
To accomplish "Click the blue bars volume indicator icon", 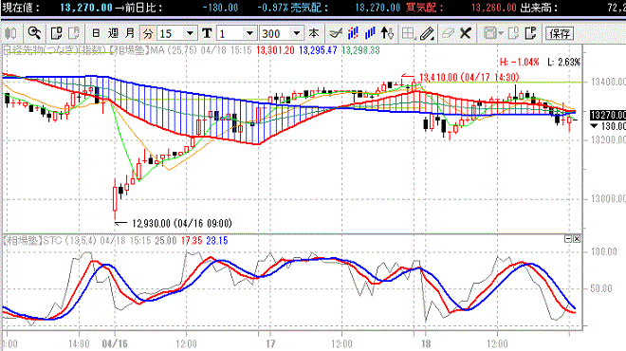I will click(x=370, y=33).
